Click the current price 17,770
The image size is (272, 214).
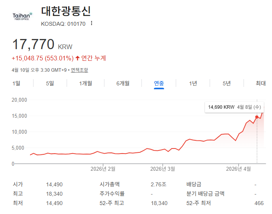click(x=33, y=44)
